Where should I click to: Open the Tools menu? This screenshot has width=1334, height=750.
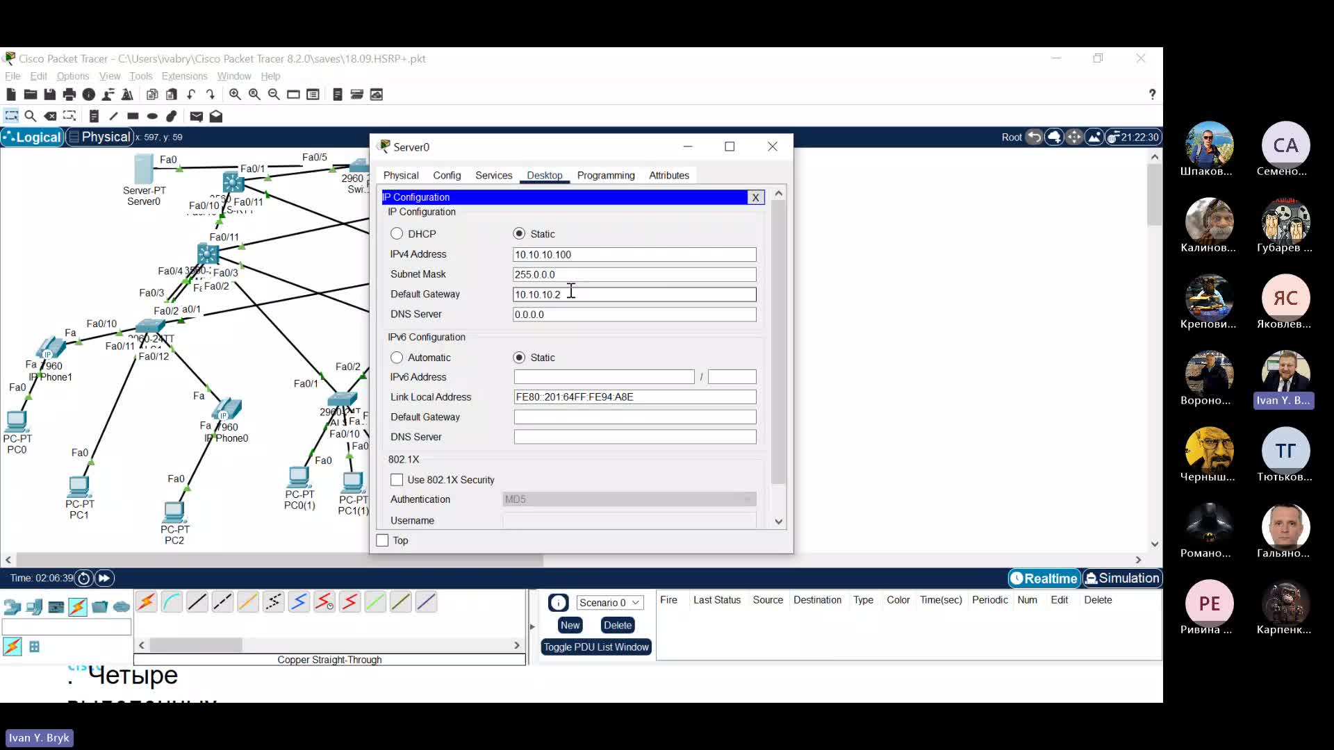pos(140,76)
